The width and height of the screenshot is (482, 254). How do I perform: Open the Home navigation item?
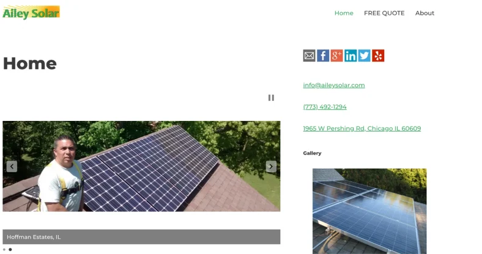(344, 13)
